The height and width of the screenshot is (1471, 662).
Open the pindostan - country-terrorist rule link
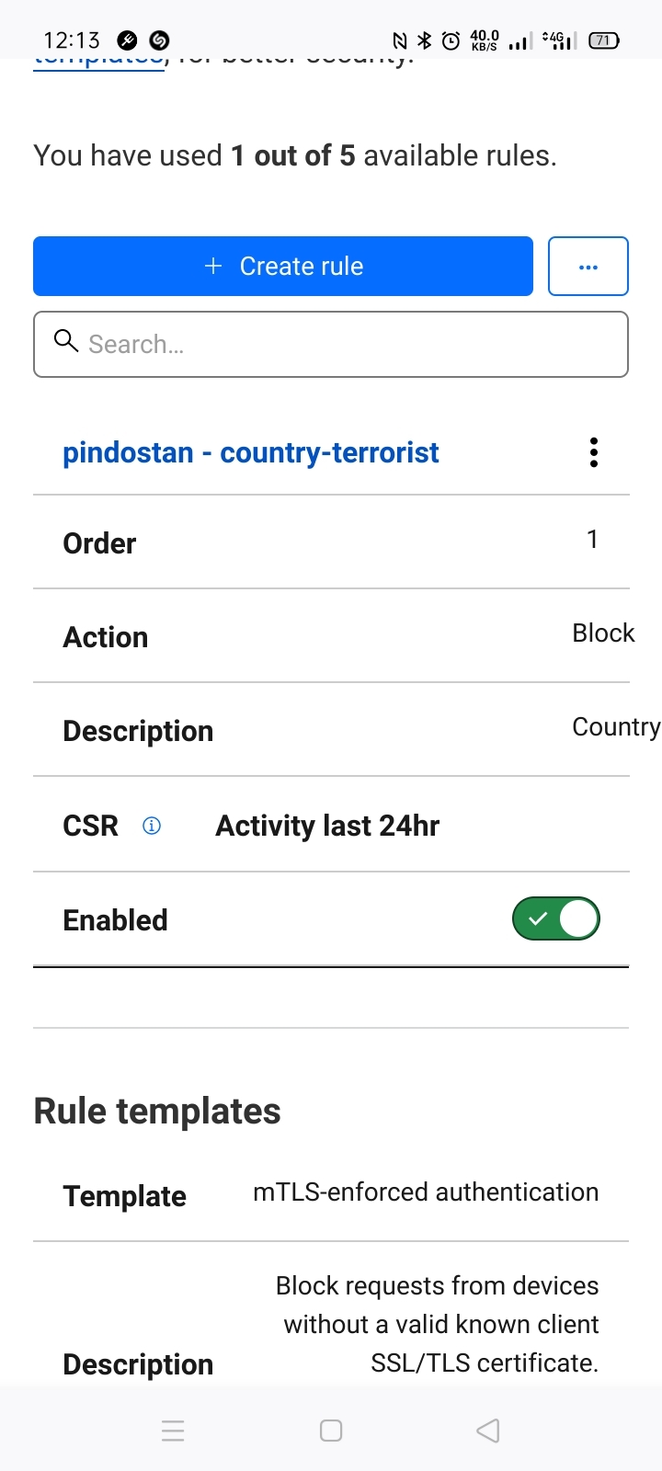250,452
